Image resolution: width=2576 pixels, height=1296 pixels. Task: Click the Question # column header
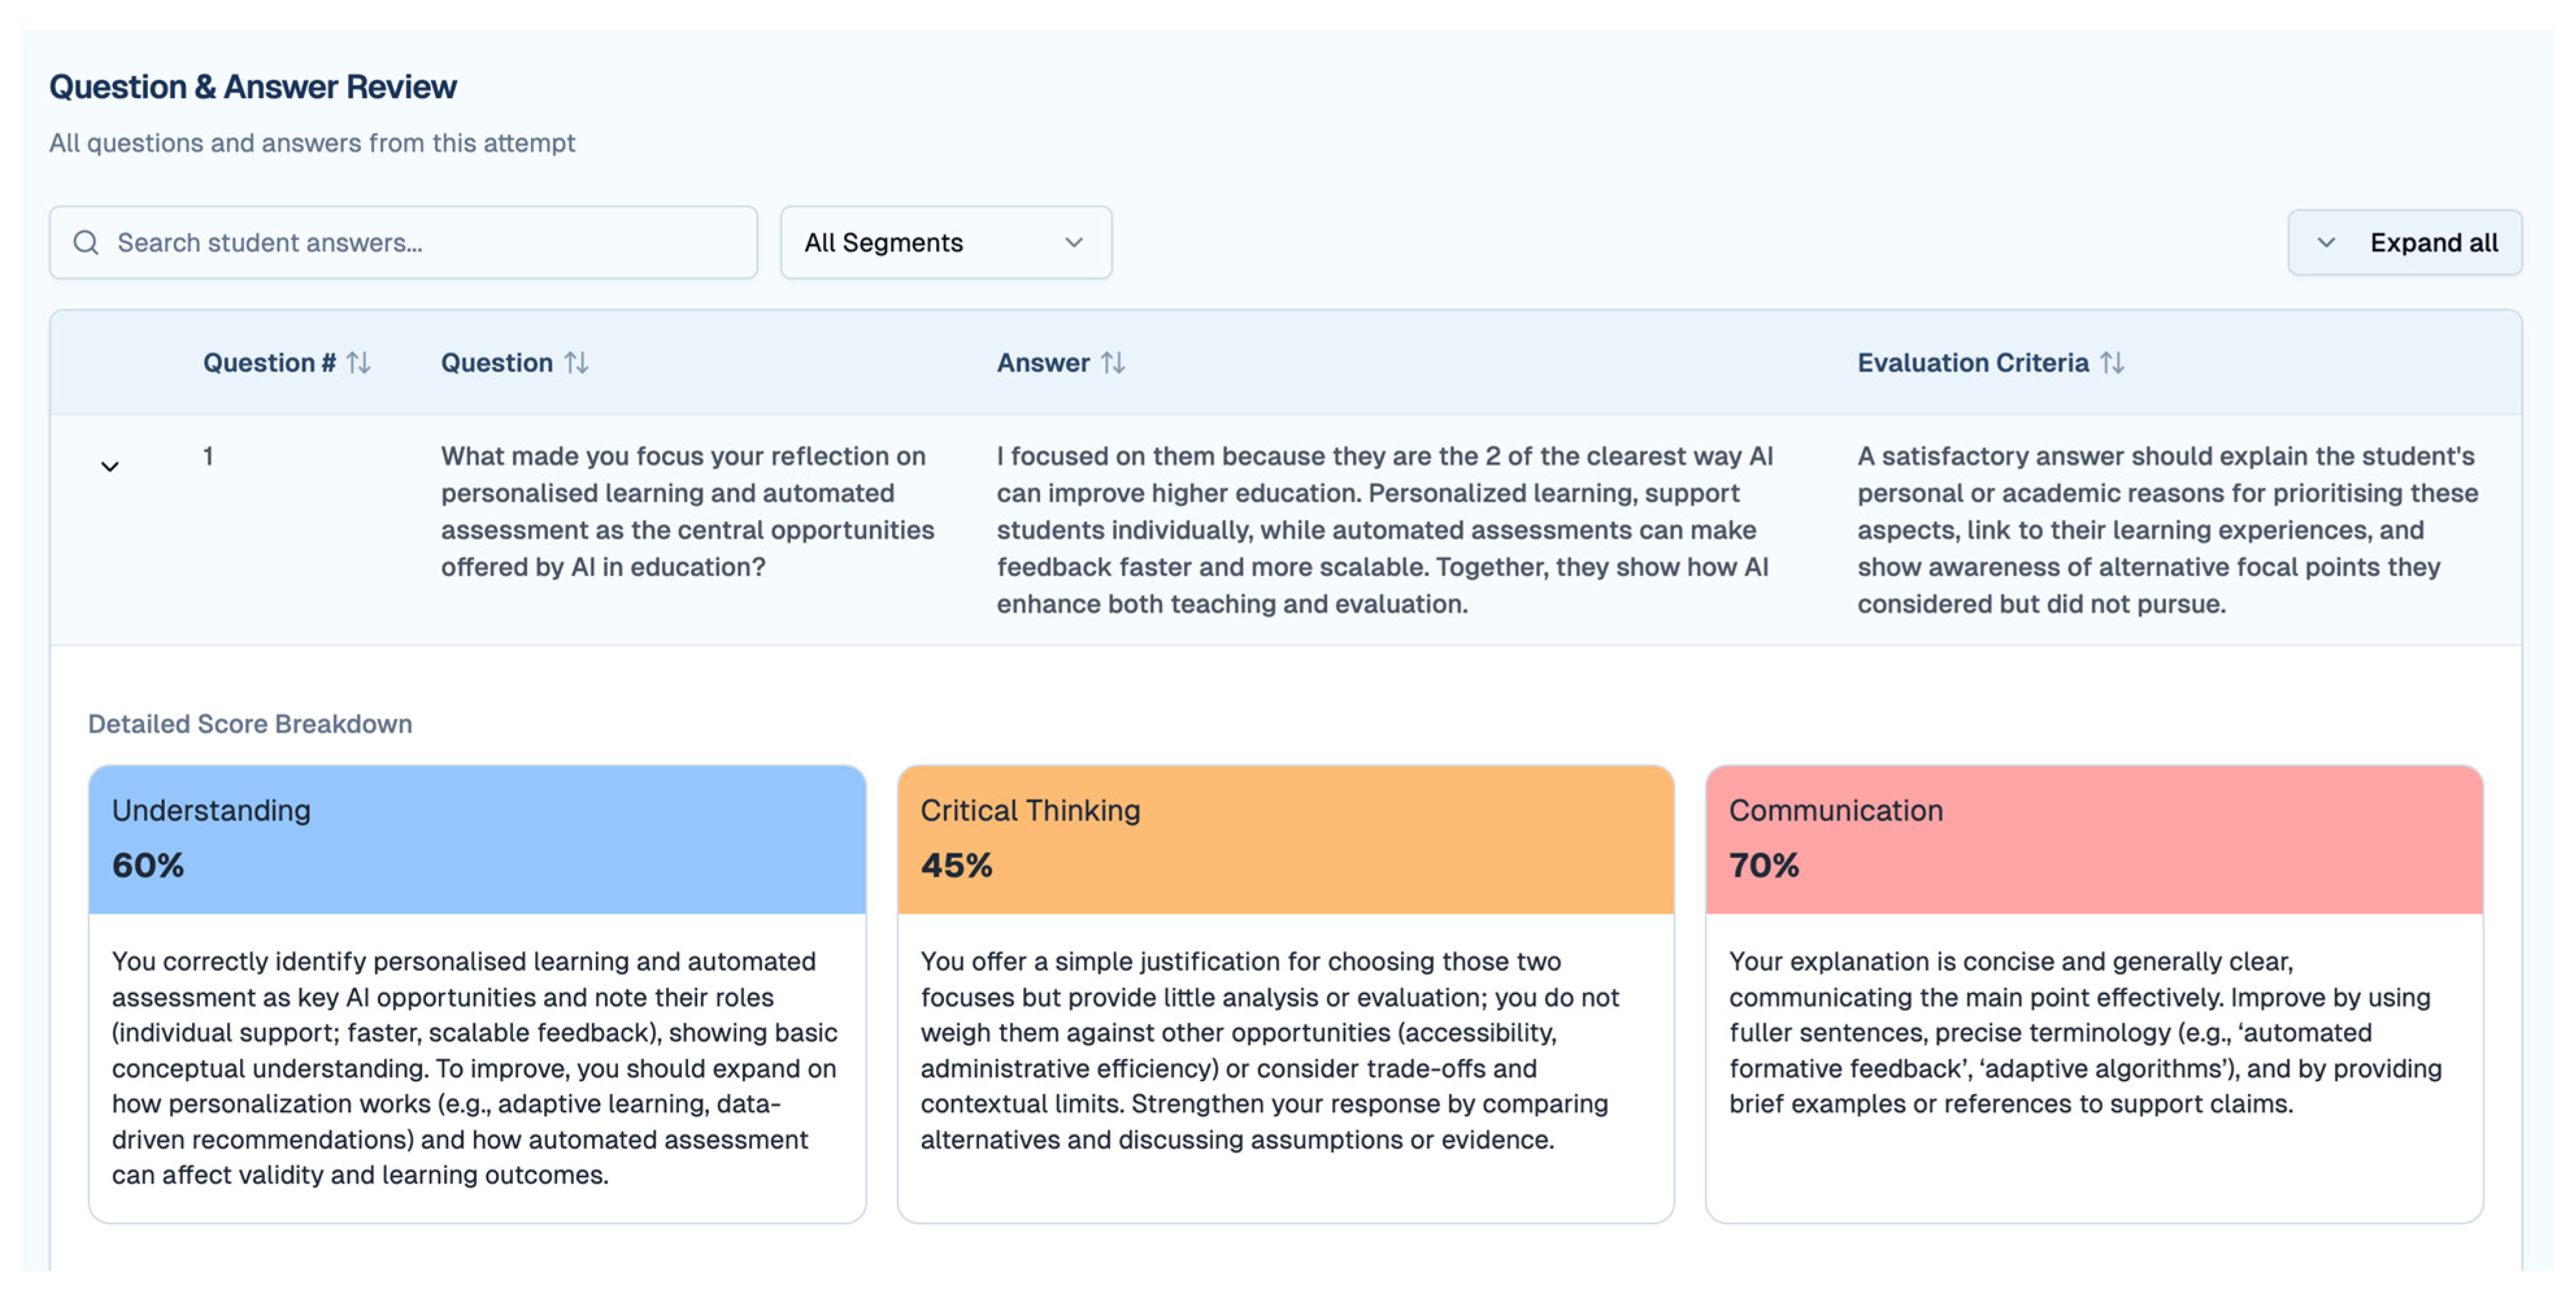tap(269, 362)
